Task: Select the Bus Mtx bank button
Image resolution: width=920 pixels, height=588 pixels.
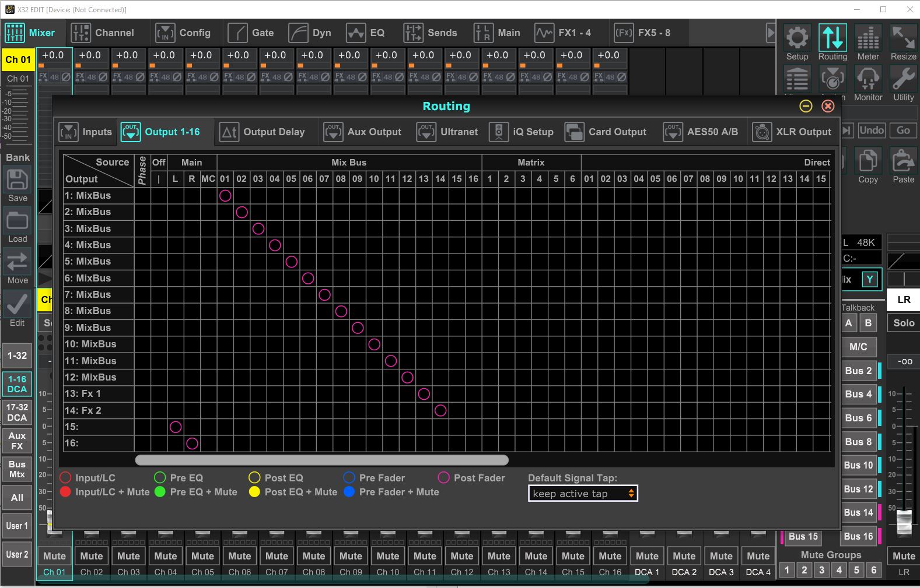Action: click(18, 469)
